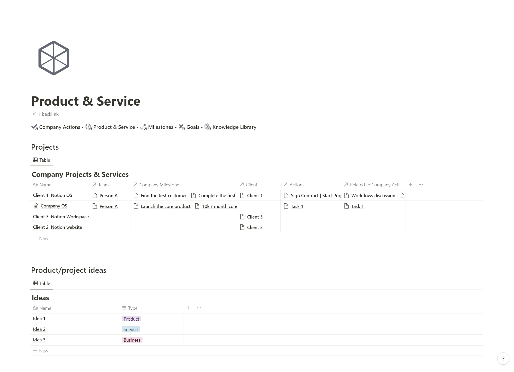Open the help question mark button
The image size is (514, 372).
coord(503,359)
